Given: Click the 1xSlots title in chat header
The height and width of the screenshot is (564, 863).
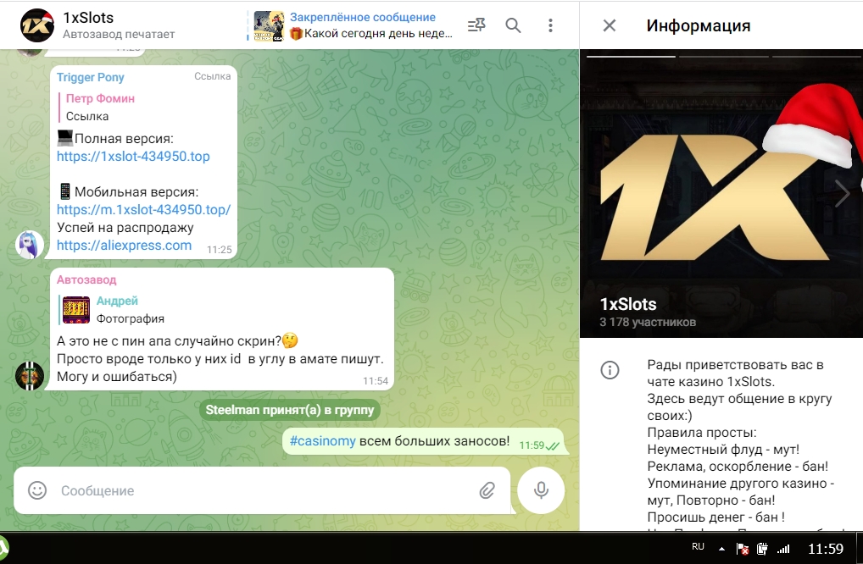Looking at the screenshot, I should pyautogui.click(x=88, y=18).
